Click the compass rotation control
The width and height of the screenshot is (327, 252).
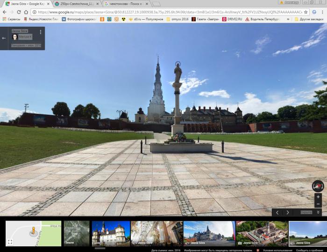click(x=318, y=186)
